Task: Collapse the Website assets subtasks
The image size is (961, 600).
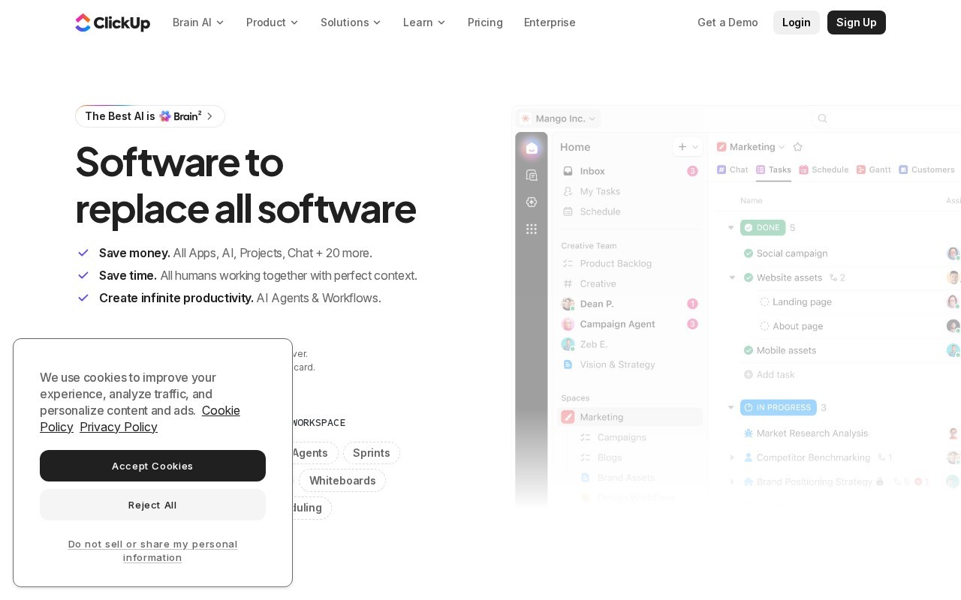Action: [x=732, y=277]
